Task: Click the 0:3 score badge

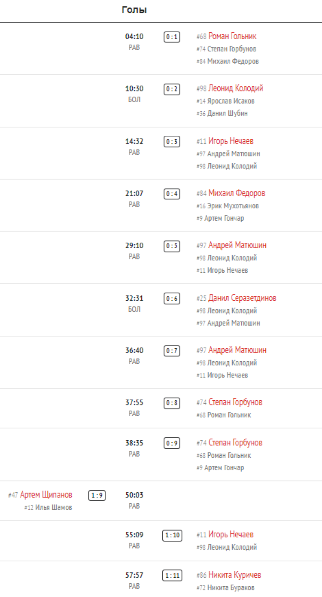Action: (x=172, y=142)
